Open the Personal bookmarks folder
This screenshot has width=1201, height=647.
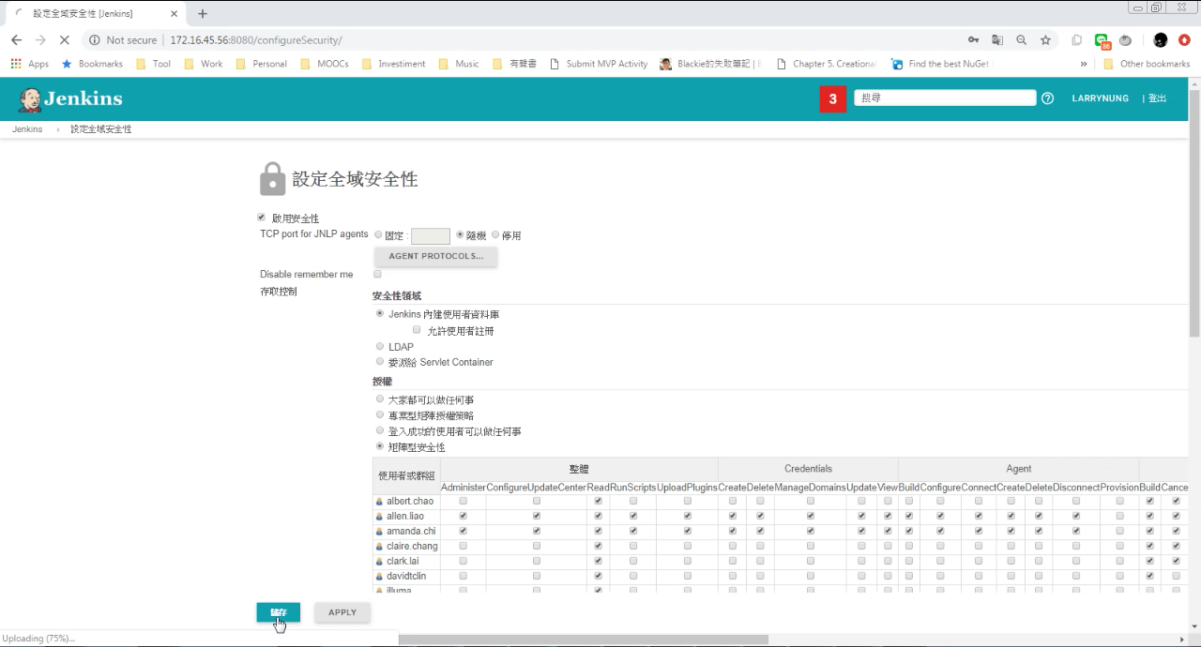coord(261,64)
